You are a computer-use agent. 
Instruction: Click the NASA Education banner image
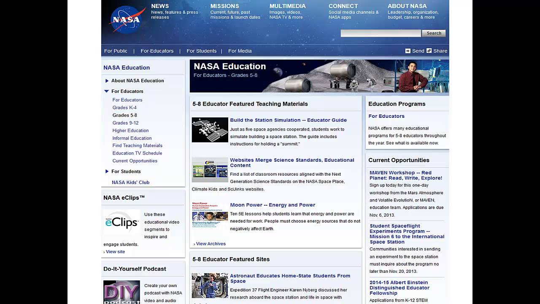point(319,76)
